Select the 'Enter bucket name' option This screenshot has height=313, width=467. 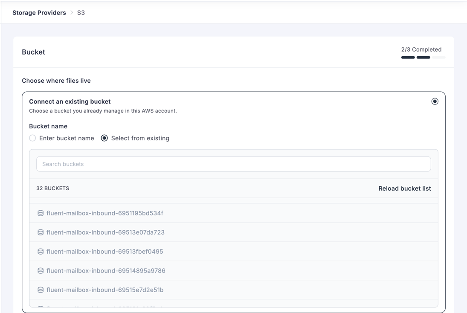pos(32,138)
